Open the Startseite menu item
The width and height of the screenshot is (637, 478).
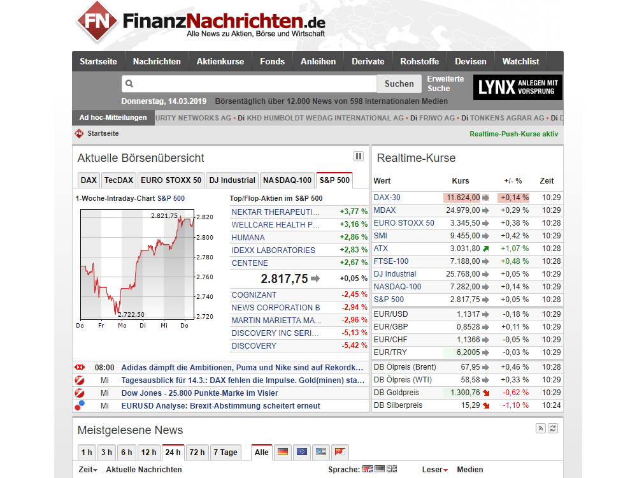[x=98, y=61]
